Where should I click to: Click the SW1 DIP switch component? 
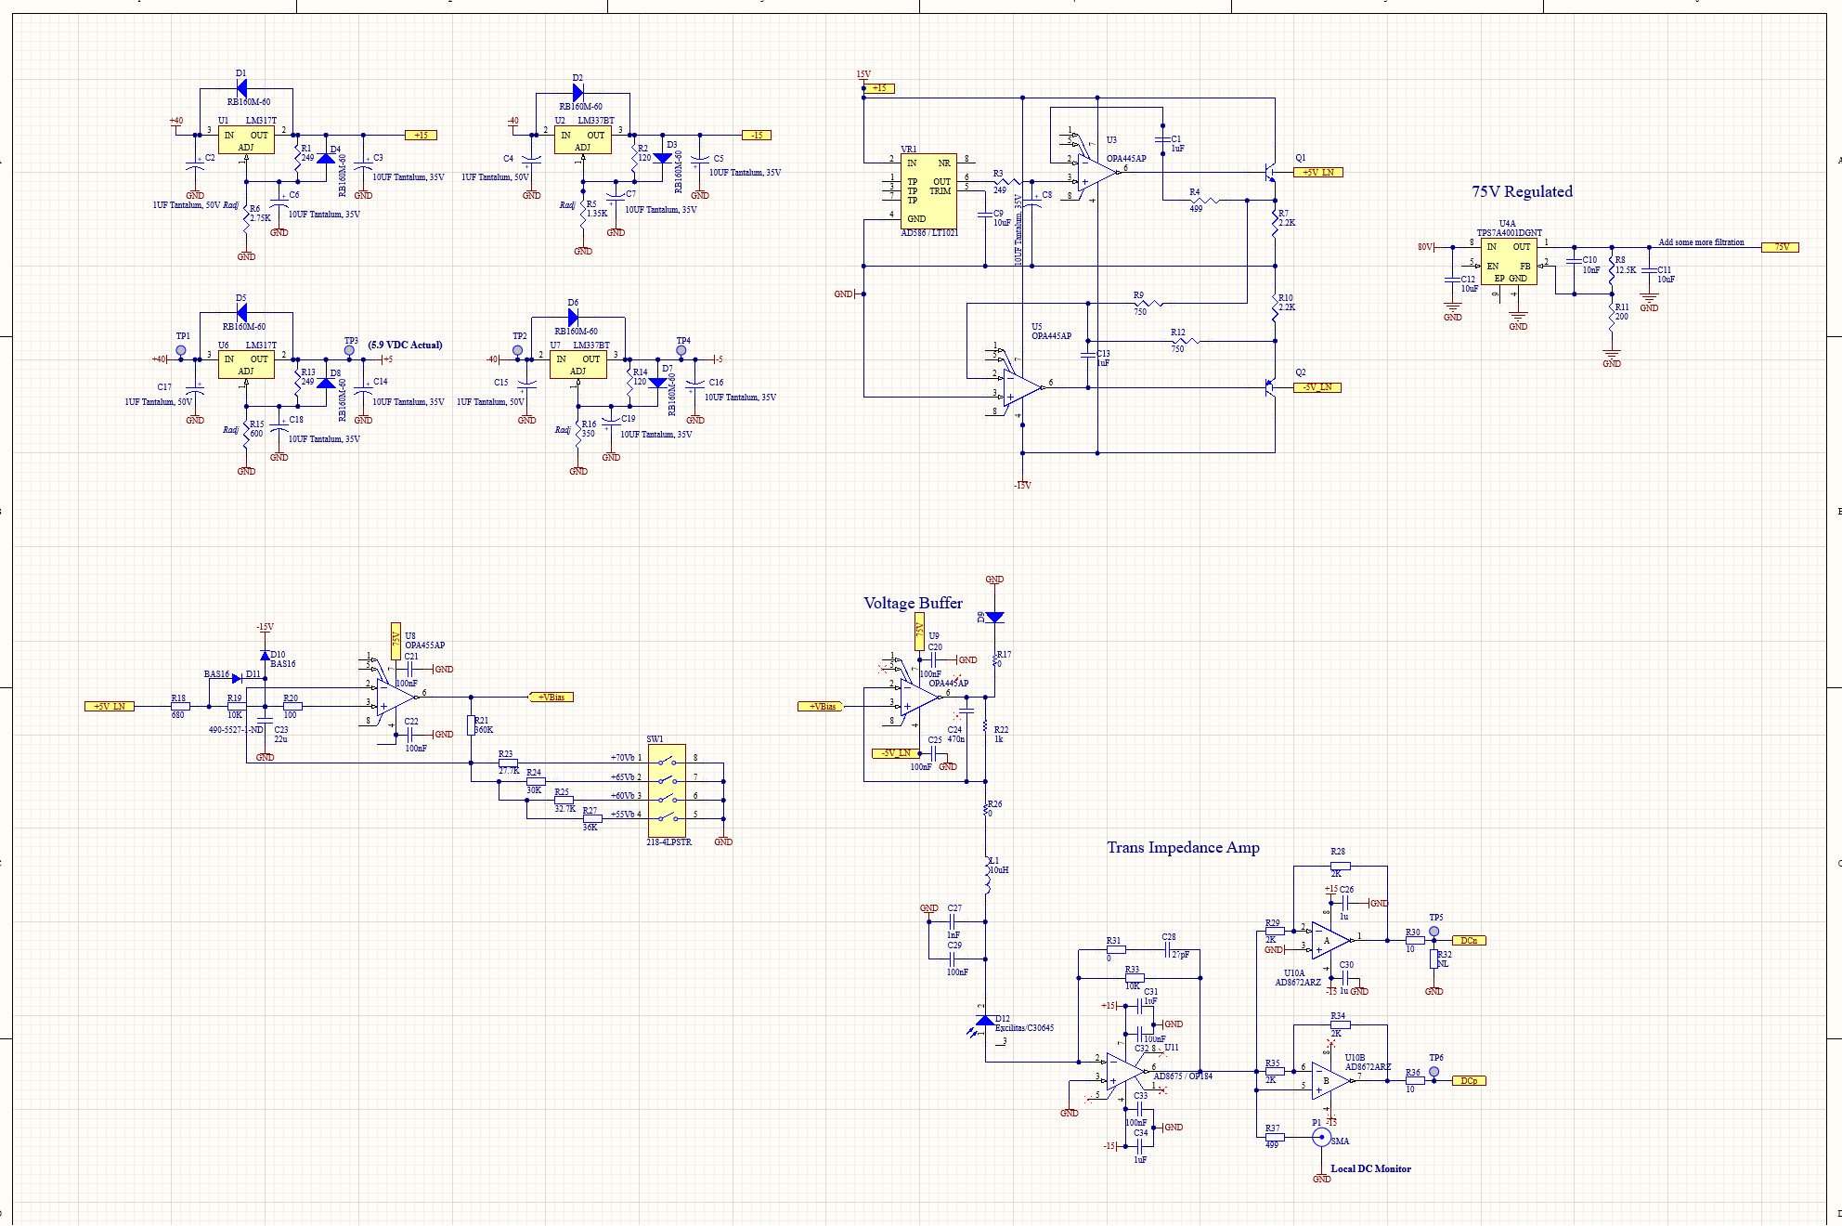[x=667, y=790]
